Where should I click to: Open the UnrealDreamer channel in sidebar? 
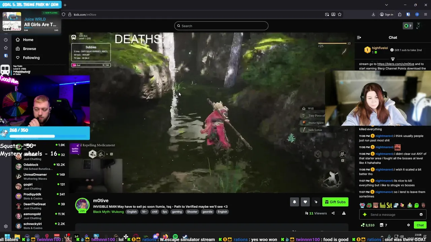[x=40, y=176]
